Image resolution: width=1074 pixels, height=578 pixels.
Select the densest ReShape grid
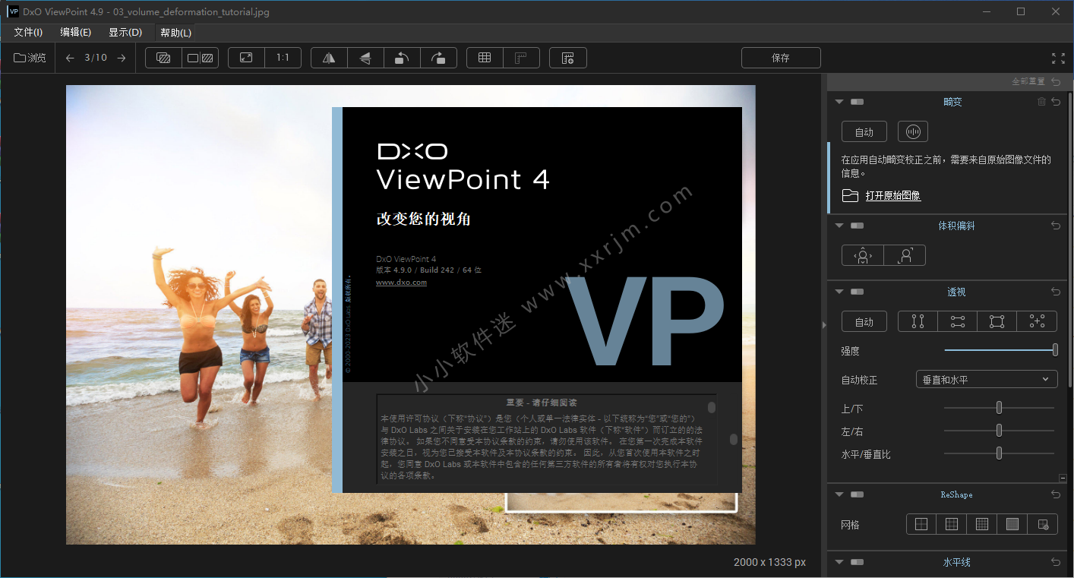pos(1012,524)
